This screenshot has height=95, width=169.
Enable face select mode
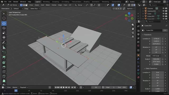coord(26,5)
